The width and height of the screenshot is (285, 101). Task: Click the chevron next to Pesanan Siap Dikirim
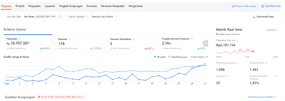[116, 16]
